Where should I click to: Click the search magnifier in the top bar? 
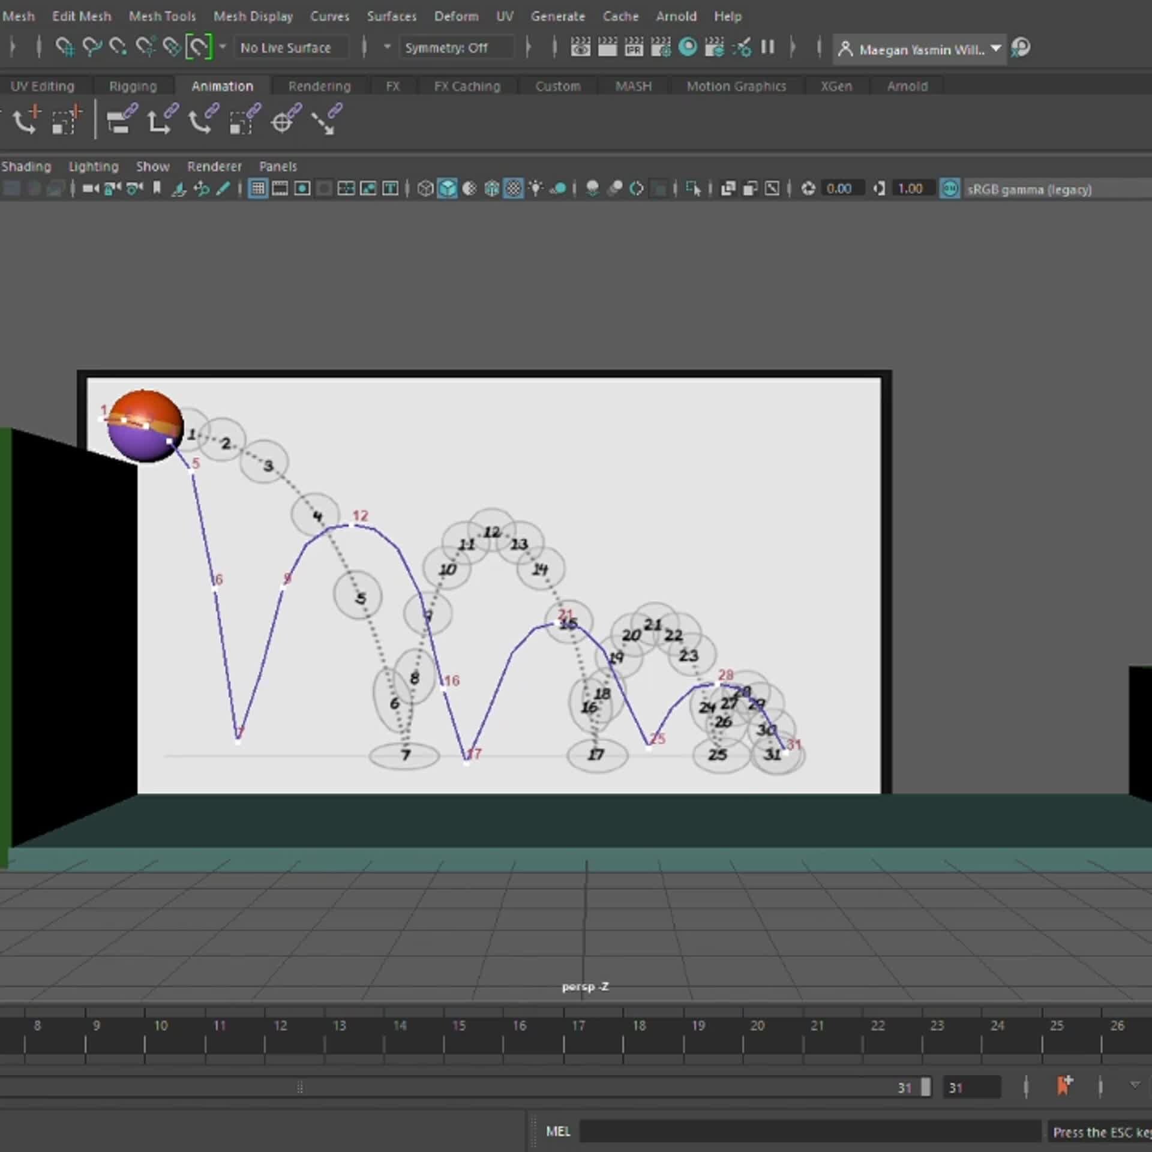coord(1020,47)
